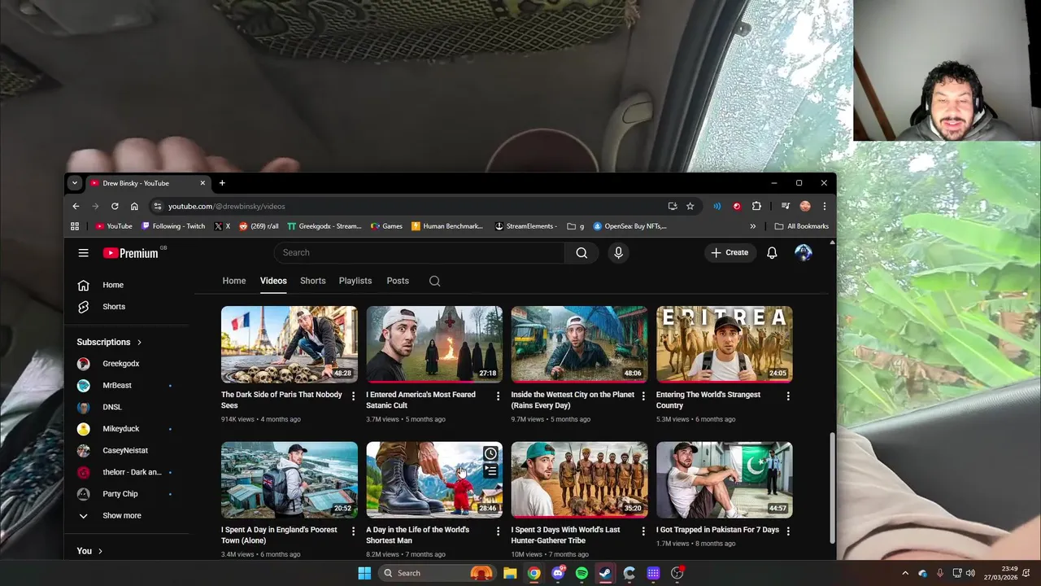Open the Playlists channel tab
Viewport: 1041px width, 586px height.
click(x=355, y=281)
